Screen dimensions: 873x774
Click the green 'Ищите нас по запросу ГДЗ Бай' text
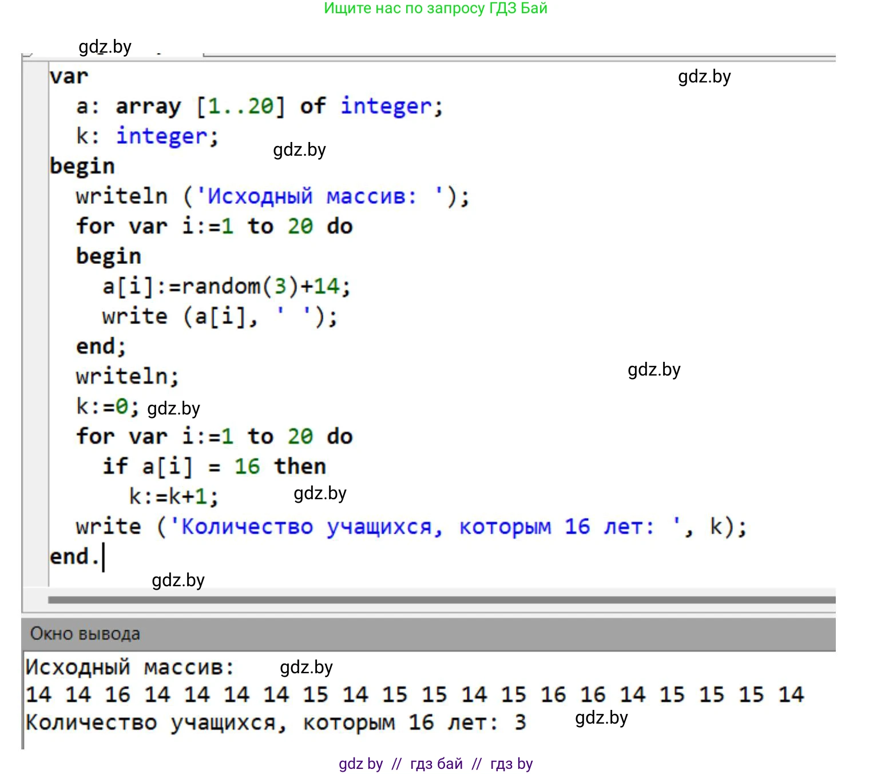click(x=435, y=9)
